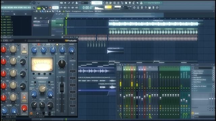
Task: Open the Channel rack view icon
Action: (114, 3)
